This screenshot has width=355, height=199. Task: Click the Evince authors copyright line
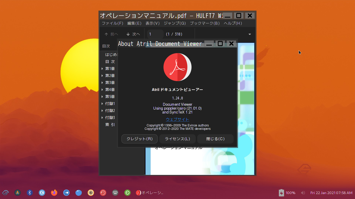point(177,125)
